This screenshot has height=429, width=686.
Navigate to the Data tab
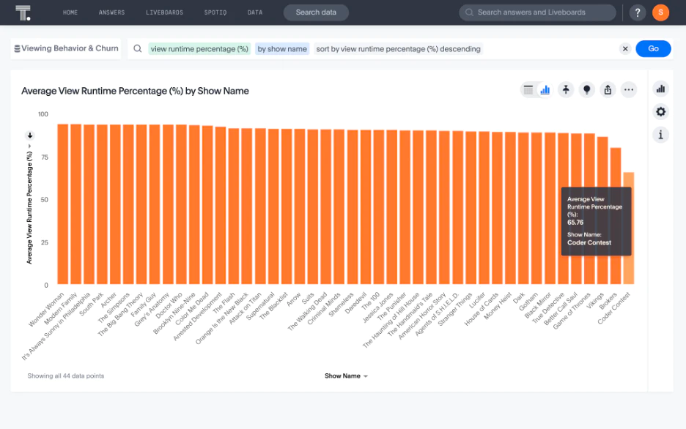point(254,12)
